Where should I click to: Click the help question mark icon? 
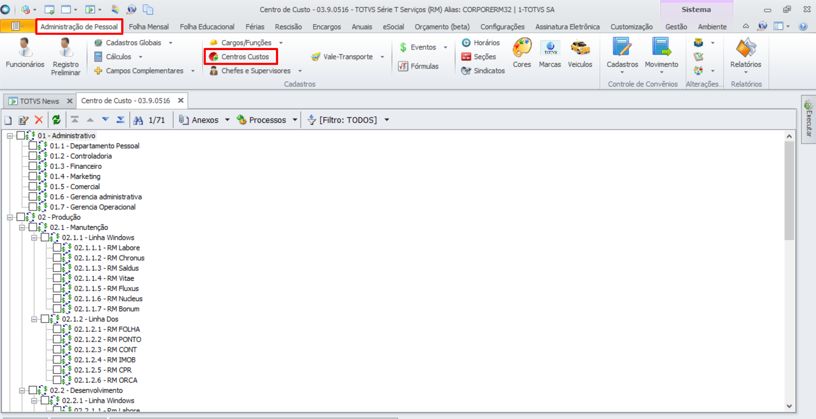pos(803,26)
